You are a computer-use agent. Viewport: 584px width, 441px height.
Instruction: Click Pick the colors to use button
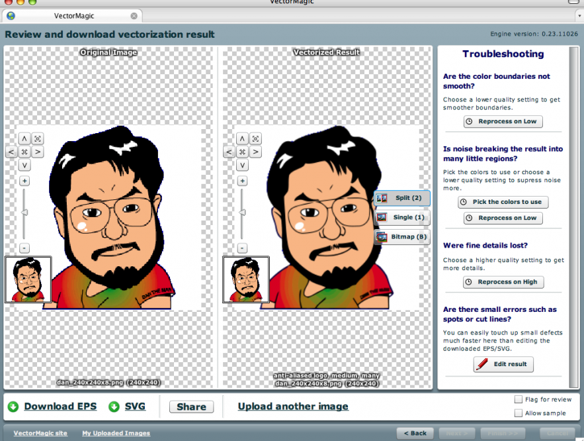tap(503, 202)
